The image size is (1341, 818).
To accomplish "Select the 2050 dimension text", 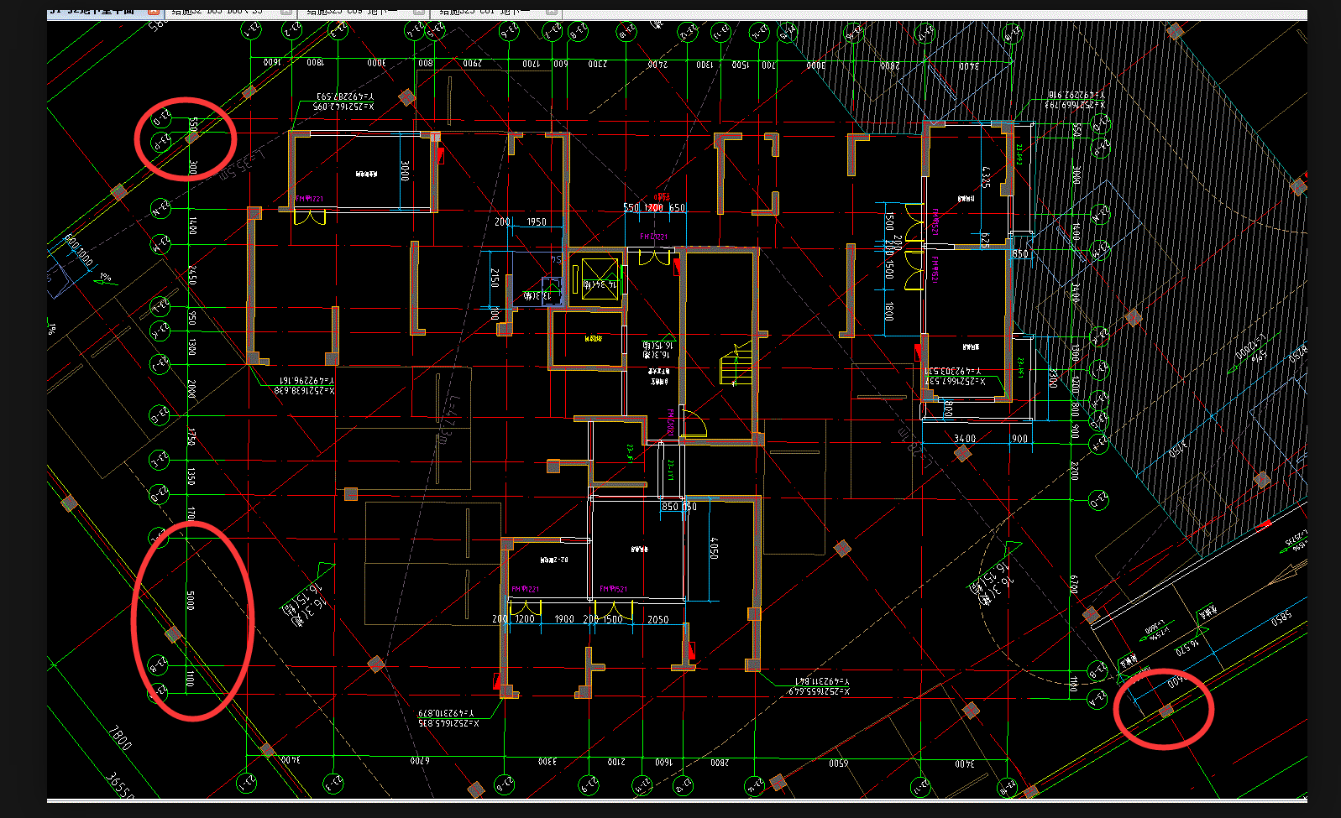I will click(x=658, y=620).
